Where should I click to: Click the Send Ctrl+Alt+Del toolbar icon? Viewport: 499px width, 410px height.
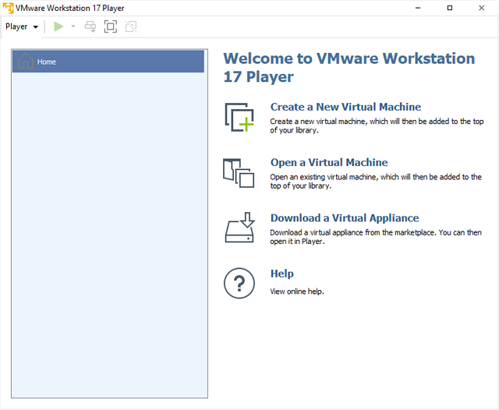(90, 27)
